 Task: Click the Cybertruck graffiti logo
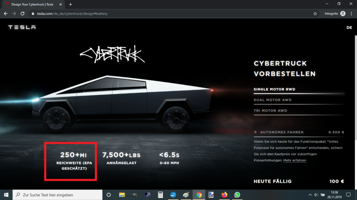(112, 54)
